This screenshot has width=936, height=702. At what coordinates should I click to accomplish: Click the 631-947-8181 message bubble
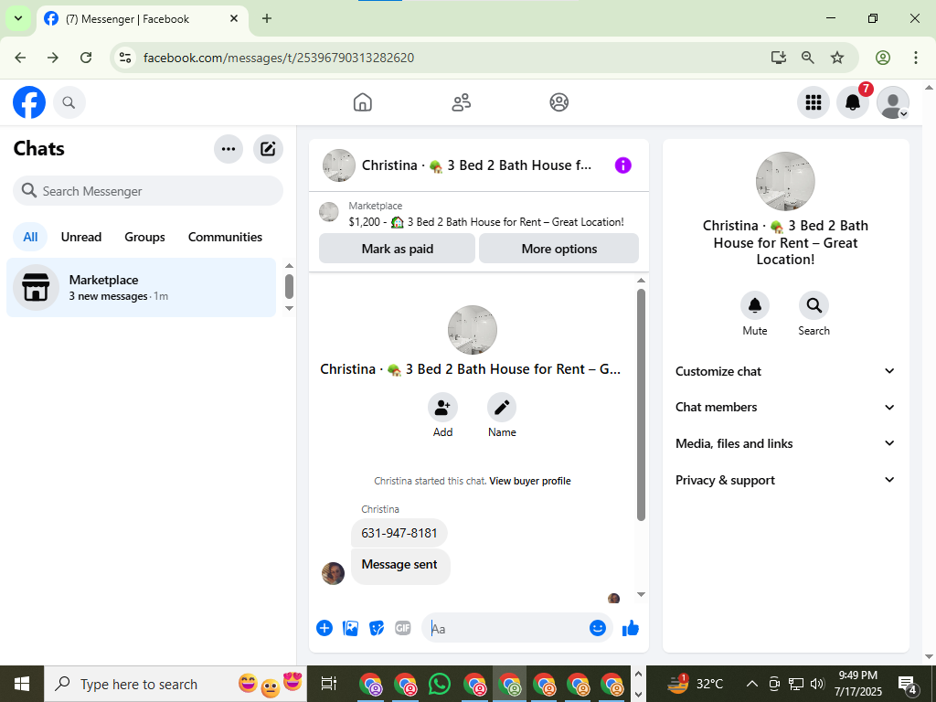point(399,534)
